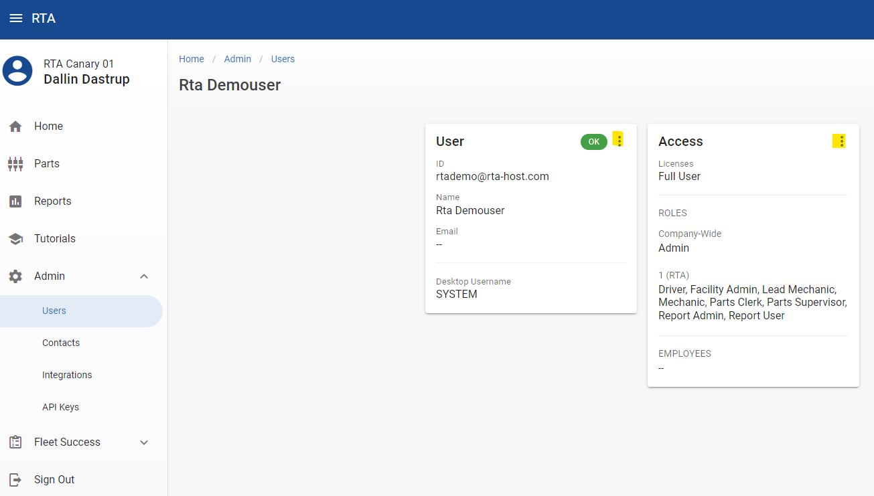Collapse the Admin section chevron
Screen dimensions: 874x496
[144, 276]
